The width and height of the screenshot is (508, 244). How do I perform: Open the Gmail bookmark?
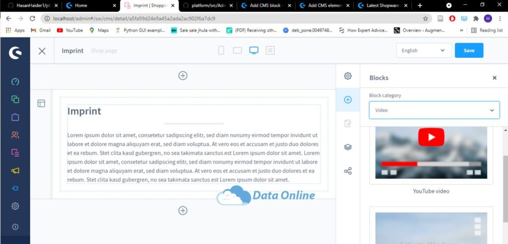(x=41, y=30)
